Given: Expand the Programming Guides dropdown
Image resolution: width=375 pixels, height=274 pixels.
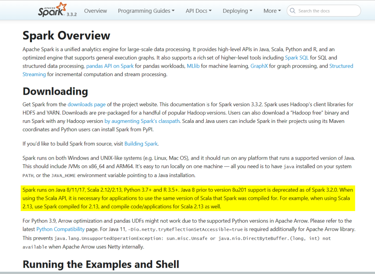Looking at the screenshot, I should coord(146,11).
